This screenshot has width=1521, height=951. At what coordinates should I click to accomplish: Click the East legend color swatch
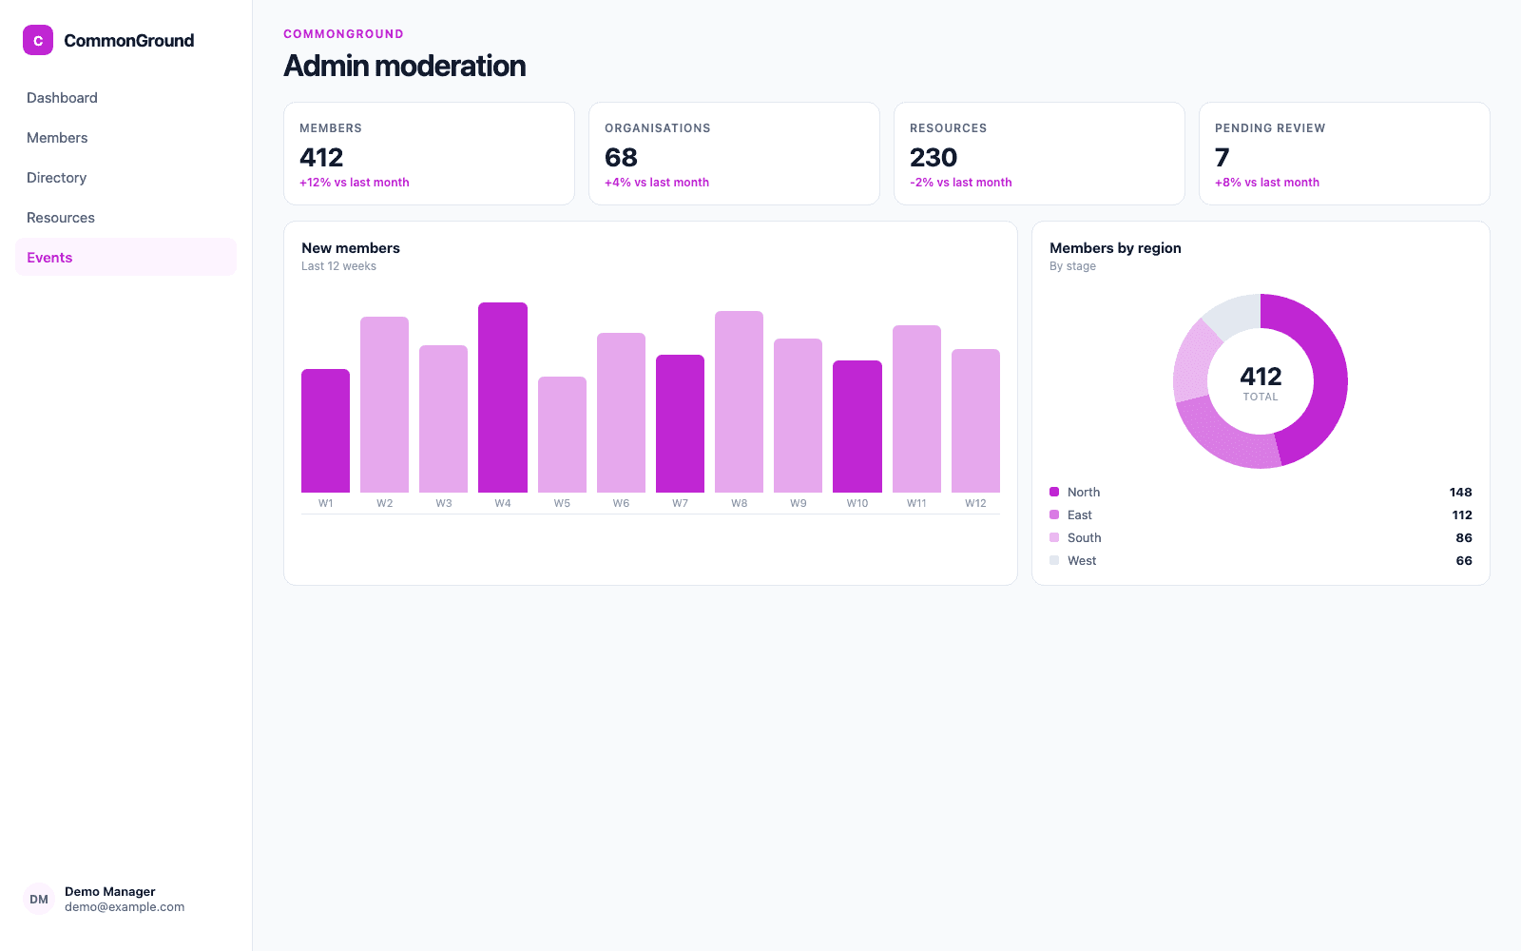[1054, 514]
